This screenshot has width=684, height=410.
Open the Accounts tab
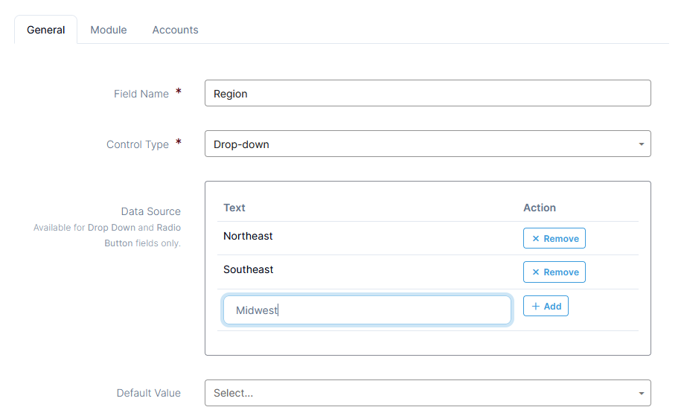[176, 30]
